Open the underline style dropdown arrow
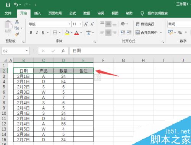191x145 pixels. tap(48, 33)
